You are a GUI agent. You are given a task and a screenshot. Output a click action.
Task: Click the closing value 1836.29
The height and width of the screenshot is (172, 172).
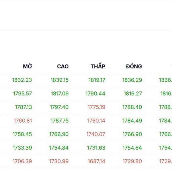[132, 80]
